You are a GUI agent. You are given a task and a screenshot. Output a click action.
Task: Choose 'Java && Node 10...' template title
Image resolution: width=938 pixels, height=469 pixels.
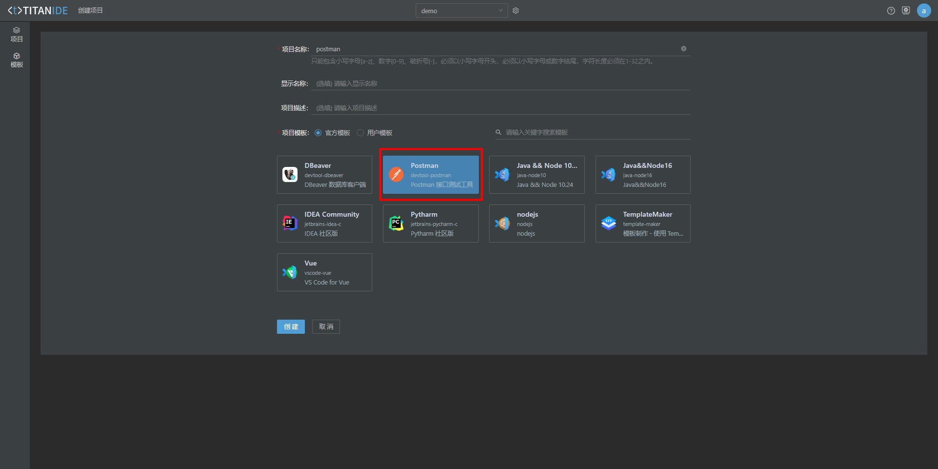(547, 165)
